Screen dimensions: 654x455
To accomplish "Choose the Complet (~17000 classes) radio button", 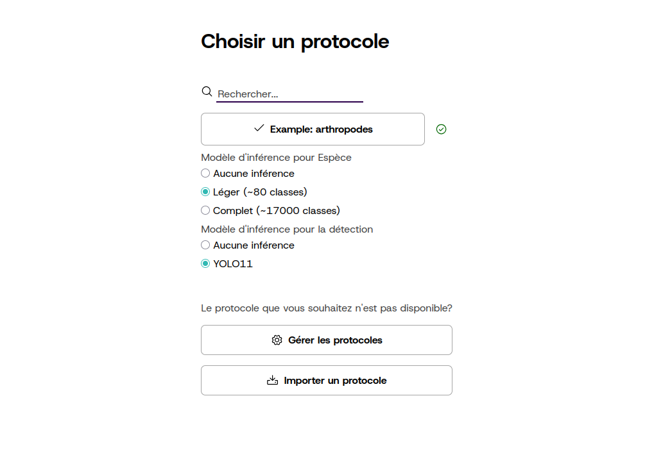I will point(205,211).
